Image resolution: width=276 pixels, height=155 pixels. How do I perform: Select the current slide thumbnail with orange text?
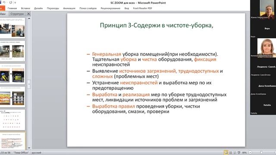pos(13,141)
